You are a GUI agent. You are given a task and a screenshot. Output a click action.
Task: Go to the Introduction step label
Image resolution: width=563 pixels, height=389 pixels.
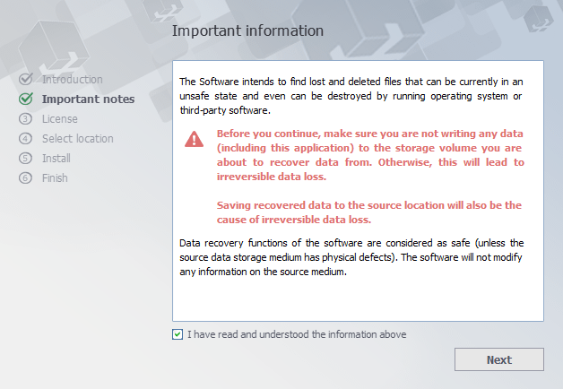click(x=72, y=80)
